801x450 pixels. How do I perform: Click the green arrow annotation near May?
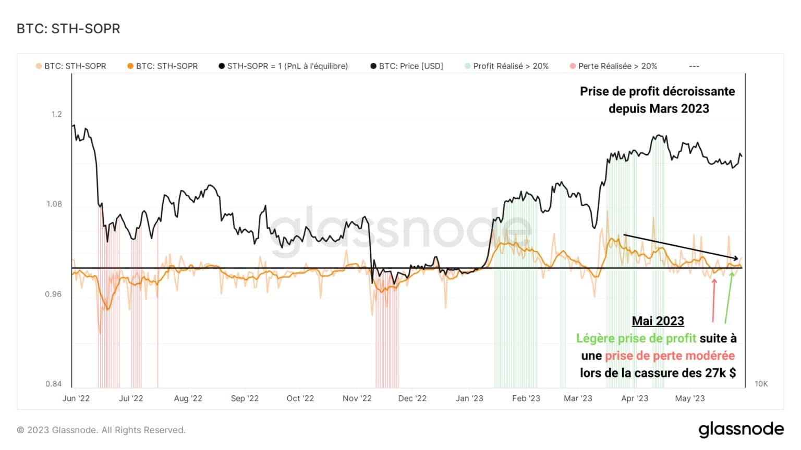click(x=729, y=297)
